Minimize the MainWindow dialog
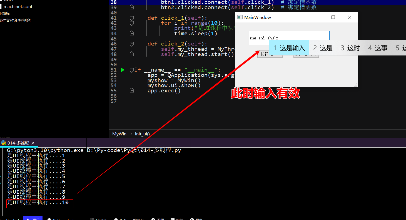This screenshot has width=406, height=220. [317, 17]
